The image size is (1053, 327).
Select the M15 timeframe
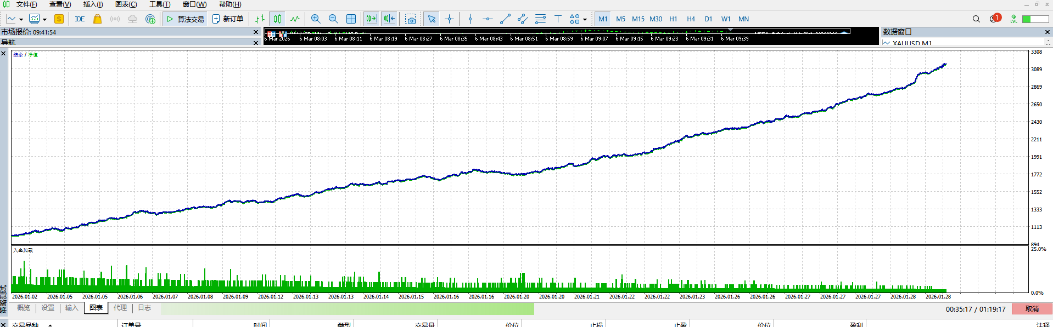(638, 19)
